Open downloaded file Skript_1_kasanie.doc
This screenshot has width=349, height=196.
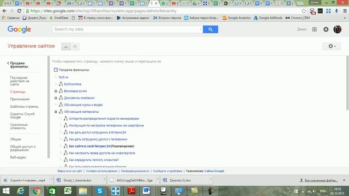[x=77, y=180]
